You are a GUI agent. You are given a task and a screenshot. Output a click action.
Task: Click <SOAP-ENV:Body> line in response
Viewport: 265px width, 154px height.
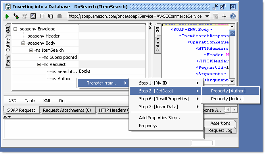pos(191,30)
